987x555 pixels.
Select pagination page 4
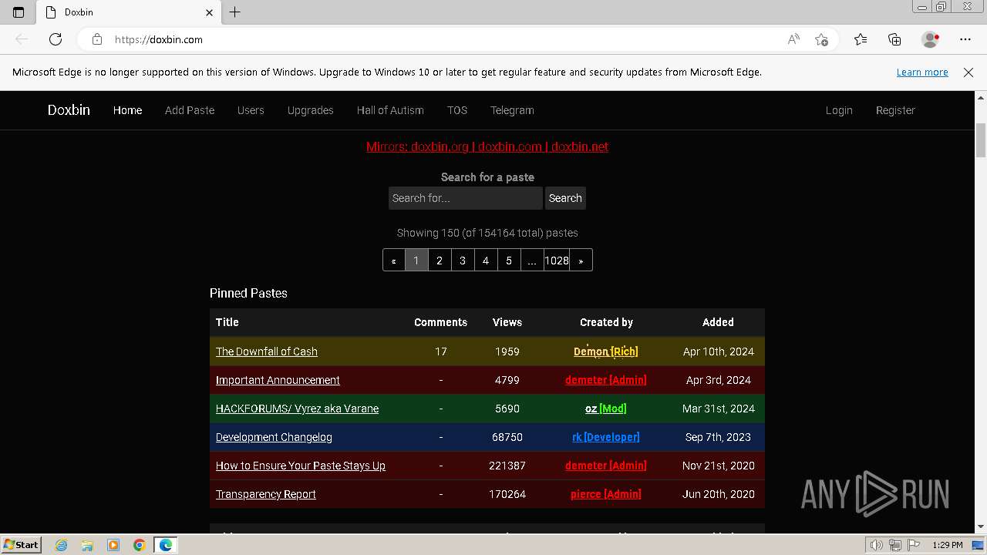pyautogui.click(x=486, y=260)
